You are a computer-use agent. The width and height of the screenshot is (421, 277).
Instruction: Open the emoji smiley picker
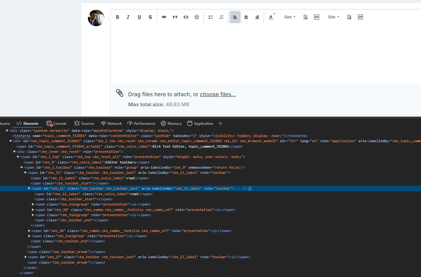click(197, 17)
